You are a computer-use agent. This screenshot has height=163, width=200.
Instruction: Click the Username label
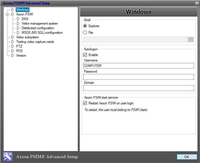[x=91, y=60]
